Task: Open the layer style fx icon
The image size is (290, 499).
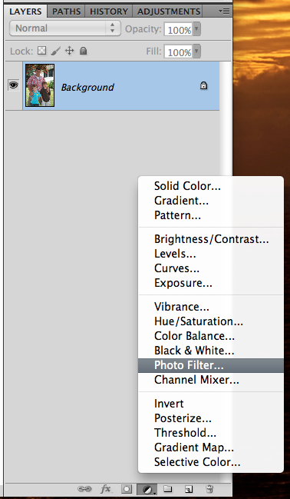Action: click(106, 489)
